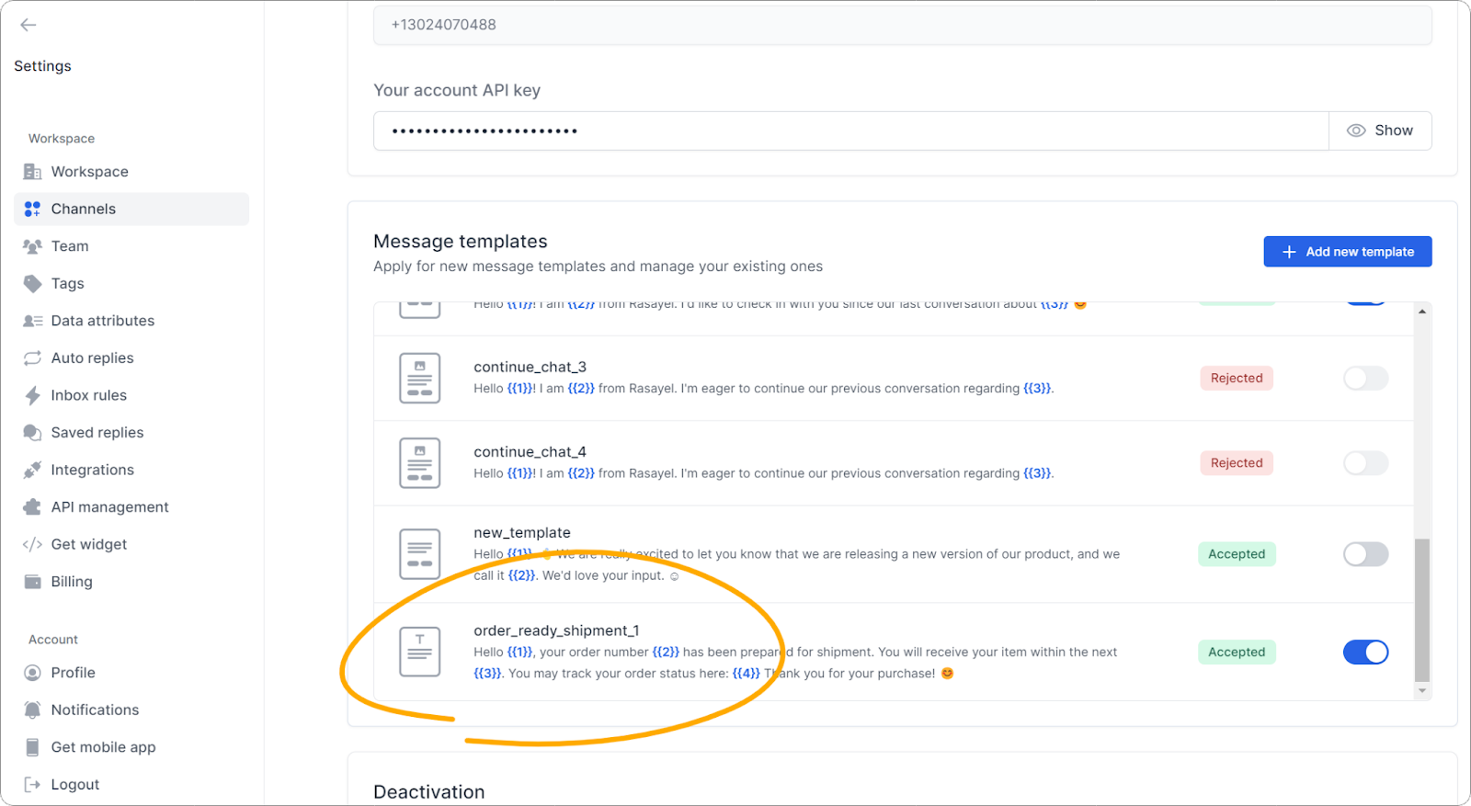
Task: Open Get widget code icon
Action: pos(33,544)
